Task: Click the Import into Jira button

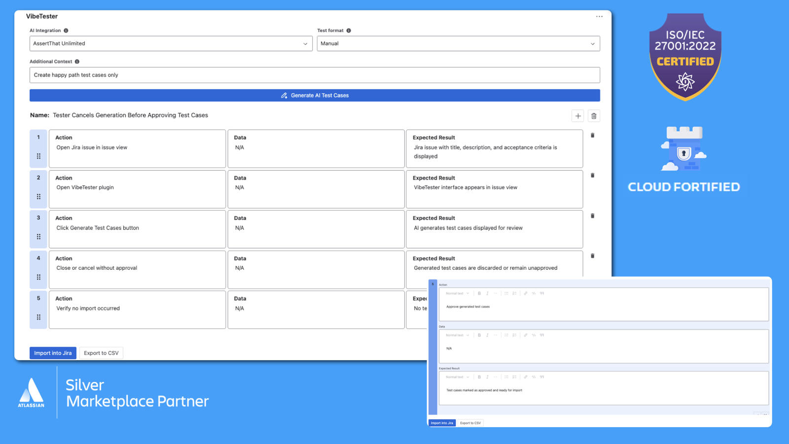Action: [x=53, y=353]
